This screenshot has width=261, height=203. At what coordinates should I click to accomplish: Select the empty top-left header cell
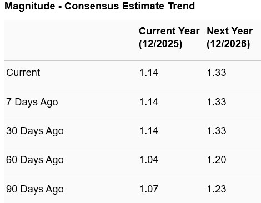pos(71,40)
